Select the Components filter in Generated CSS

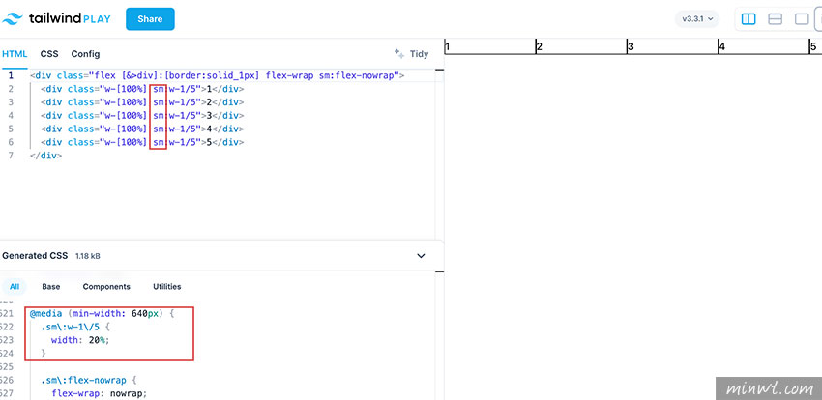pos(106,286)
